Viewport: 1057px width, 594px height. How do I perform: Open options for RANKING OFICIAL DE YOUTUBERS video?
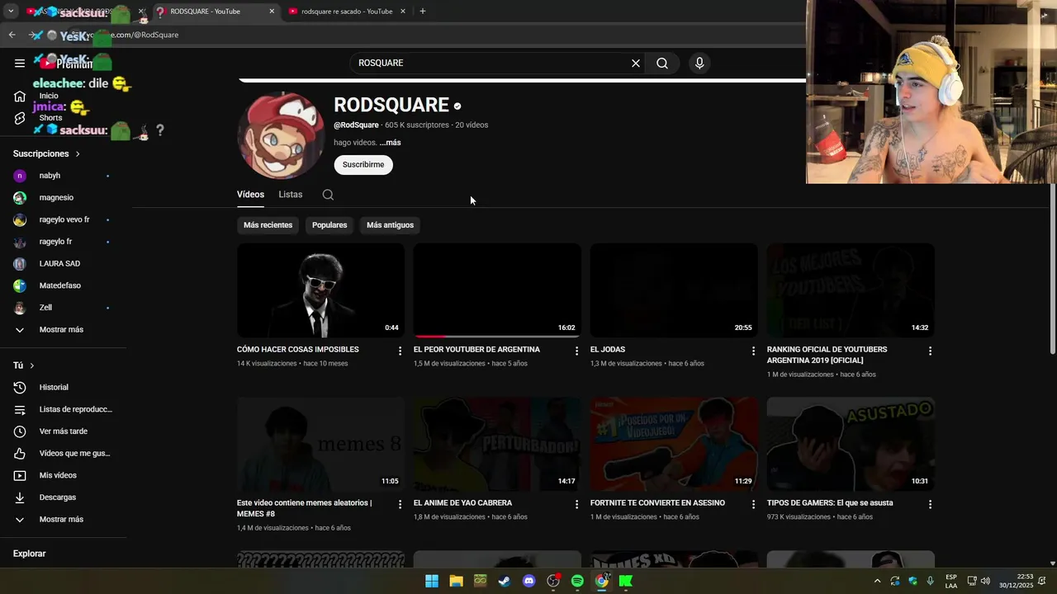(x=930, y=351)
